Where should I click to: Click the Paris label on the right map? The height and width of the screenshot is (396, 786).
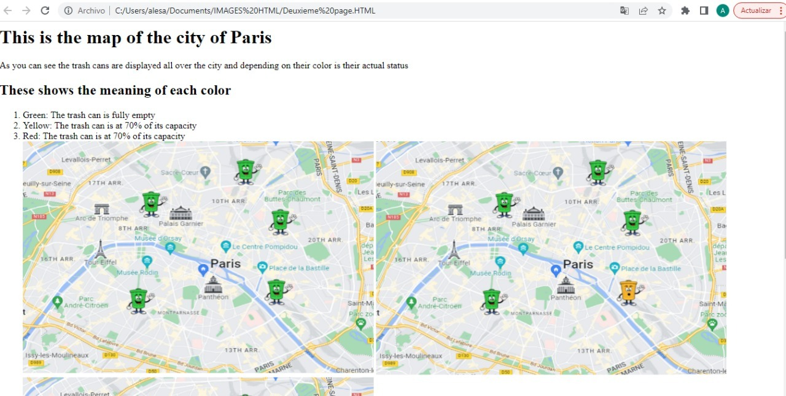[x=578, y=264]
